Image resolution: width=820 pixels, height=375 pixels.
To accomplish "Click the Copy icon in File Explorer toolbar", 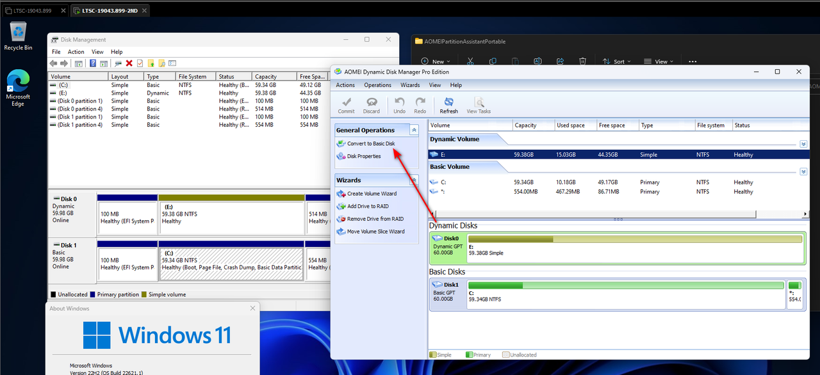I will click(x=493, y=61).
